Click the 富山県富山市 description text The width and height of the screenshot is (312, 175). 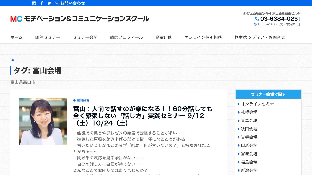[x=23, y=82]
